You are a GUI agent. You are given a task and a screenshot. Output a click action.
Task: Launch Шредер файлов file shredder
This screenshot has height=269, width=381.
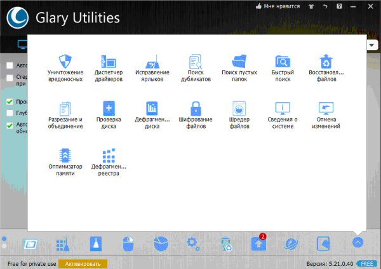(x=238, y=113)
